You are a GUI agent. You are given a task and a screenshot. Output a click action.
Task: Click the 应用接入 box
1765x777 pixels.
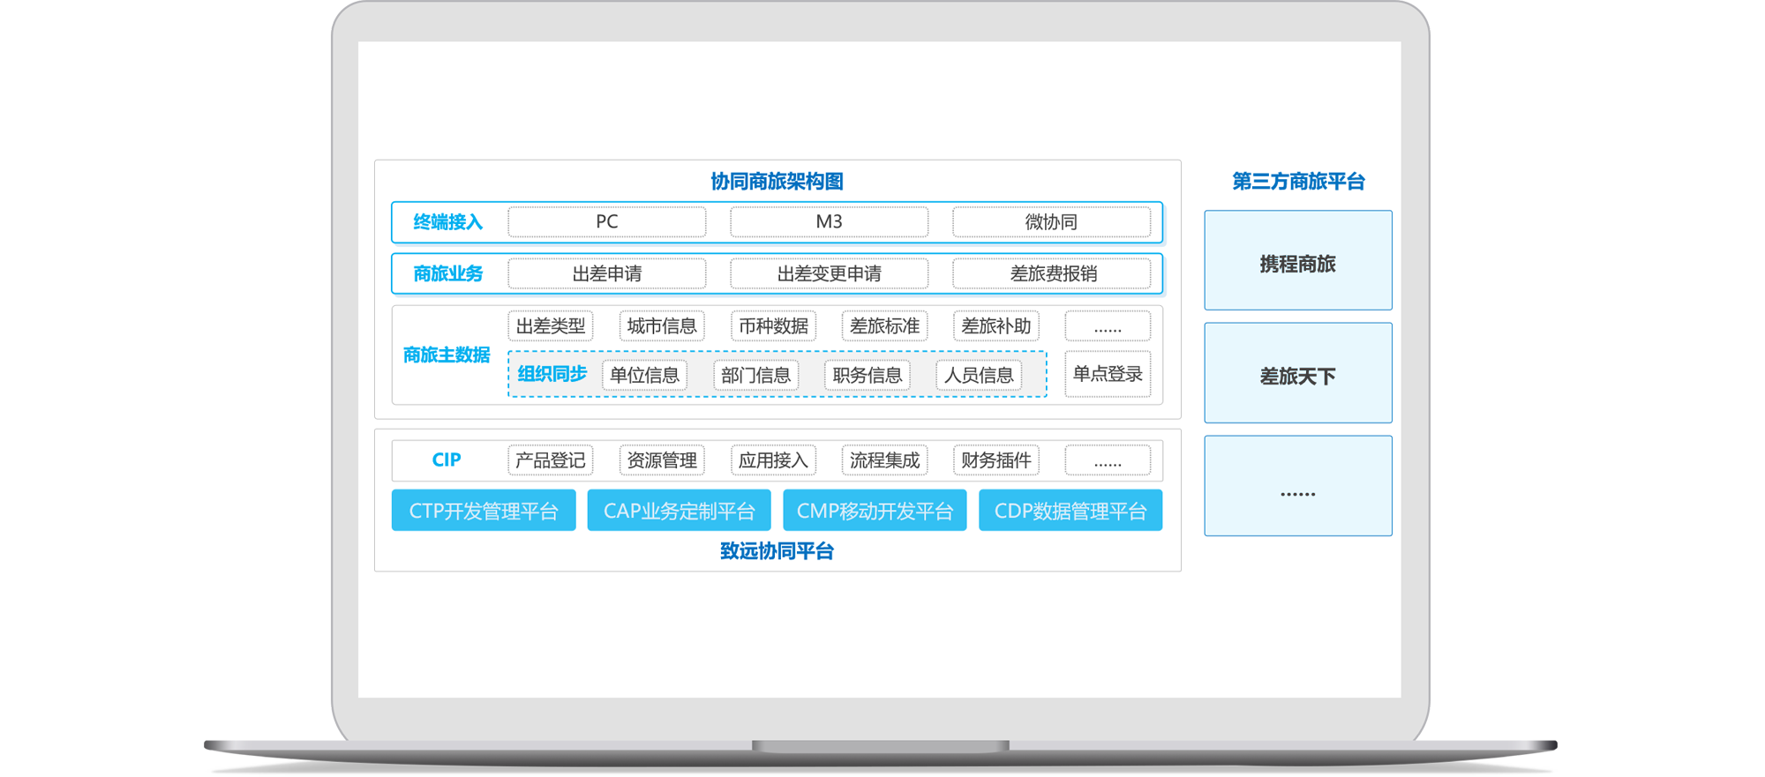point(773,459)
